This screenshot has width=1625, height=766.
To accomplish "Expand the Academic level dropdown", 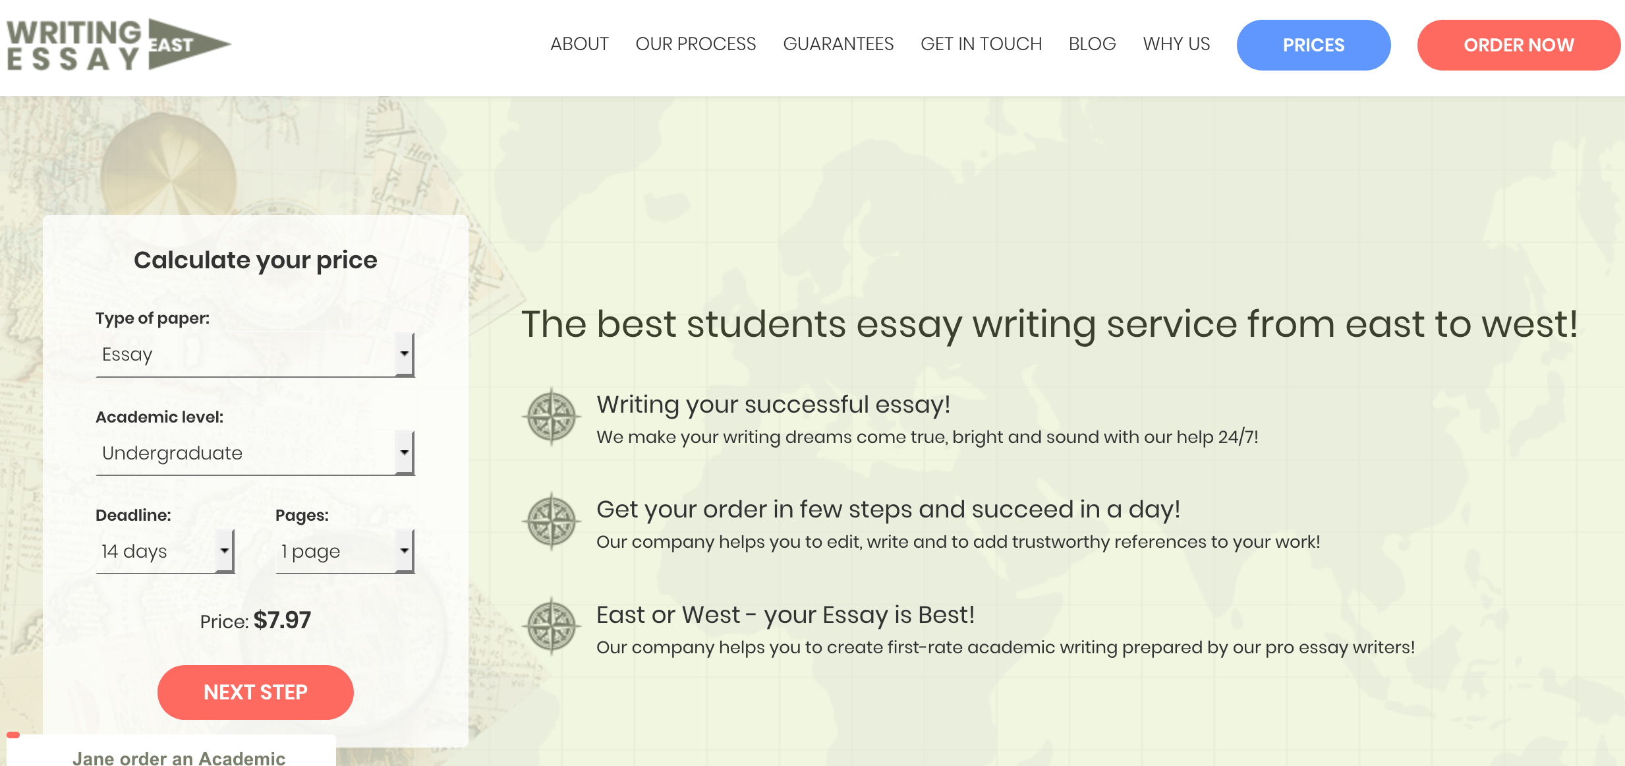I will [255, 453].
